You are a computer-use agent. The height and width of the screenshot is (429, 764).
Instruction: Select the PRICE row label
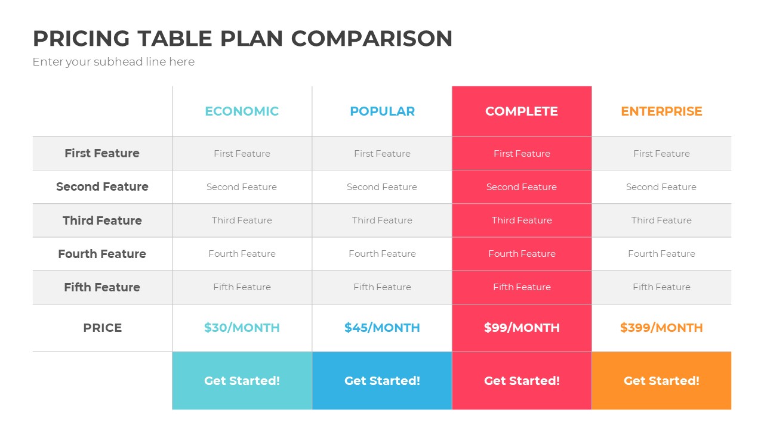point(102,328)
